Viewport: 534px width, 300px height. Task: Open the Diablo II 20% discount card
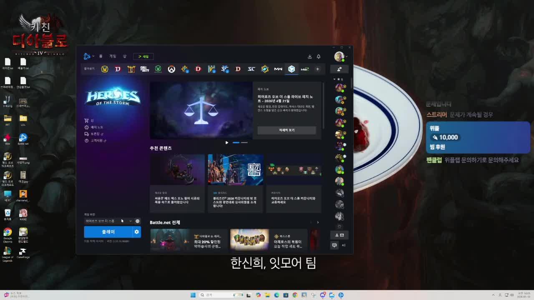coord(189,240)
